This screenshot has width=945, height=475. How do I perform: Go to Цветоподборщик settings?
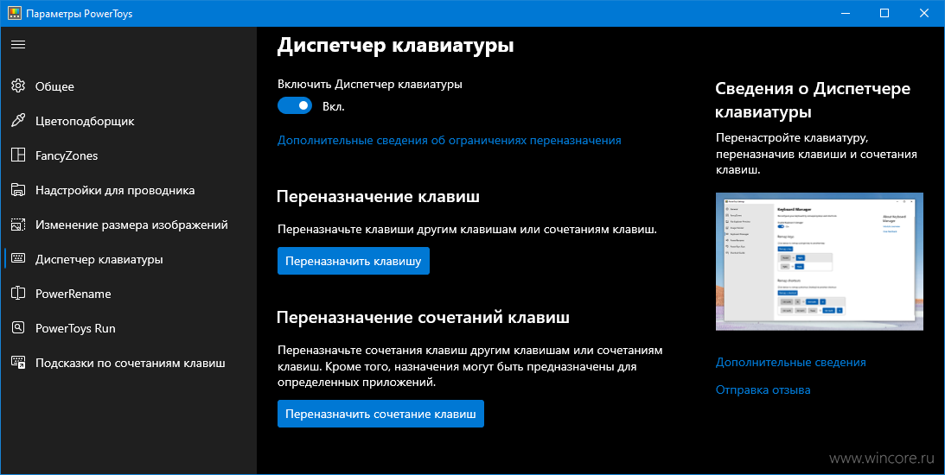click(x=128, y=121)
